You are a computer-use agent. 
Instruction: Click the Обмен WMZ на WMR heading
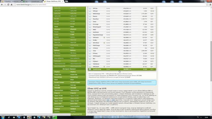click(97, 89)
